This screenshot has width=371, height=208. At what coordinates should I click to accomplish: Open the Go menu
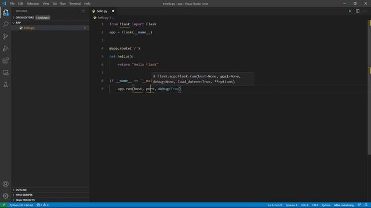[x=54, y=3]
